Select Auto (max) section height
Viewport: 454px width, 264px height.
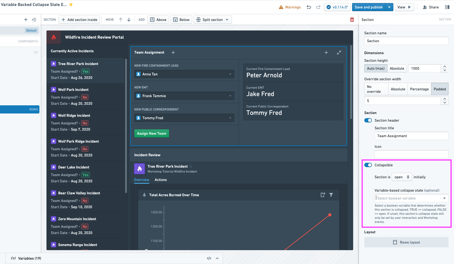pos(376,68)
